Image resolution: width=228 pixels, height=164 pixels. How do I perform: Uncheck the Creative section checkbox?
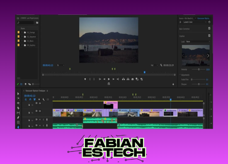(209, 36)
